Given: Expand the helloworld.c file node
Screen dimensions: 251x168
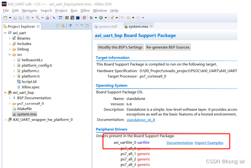Looking at the screenshot, I should (x=14, y=60).
